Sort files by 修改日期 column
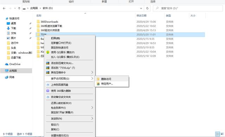Screen dimensions: 225x137 (x=141, y=15)
